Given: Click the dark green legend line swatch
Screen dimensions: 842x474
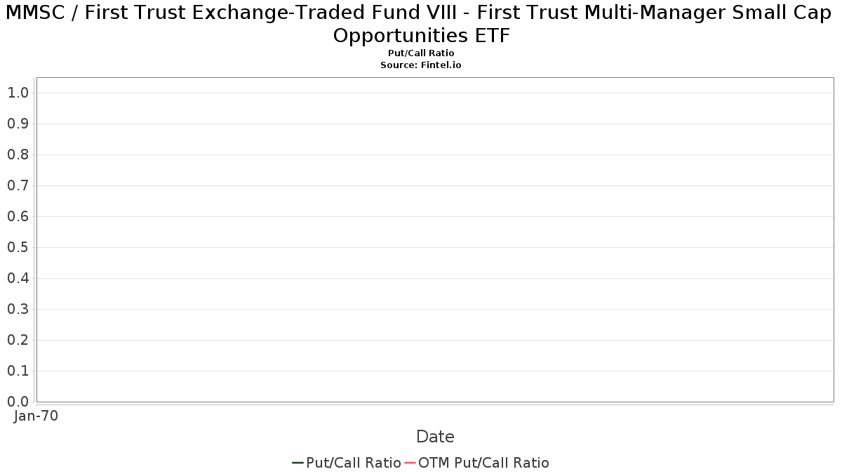Looking at the screenshot, I should [298, 463].
